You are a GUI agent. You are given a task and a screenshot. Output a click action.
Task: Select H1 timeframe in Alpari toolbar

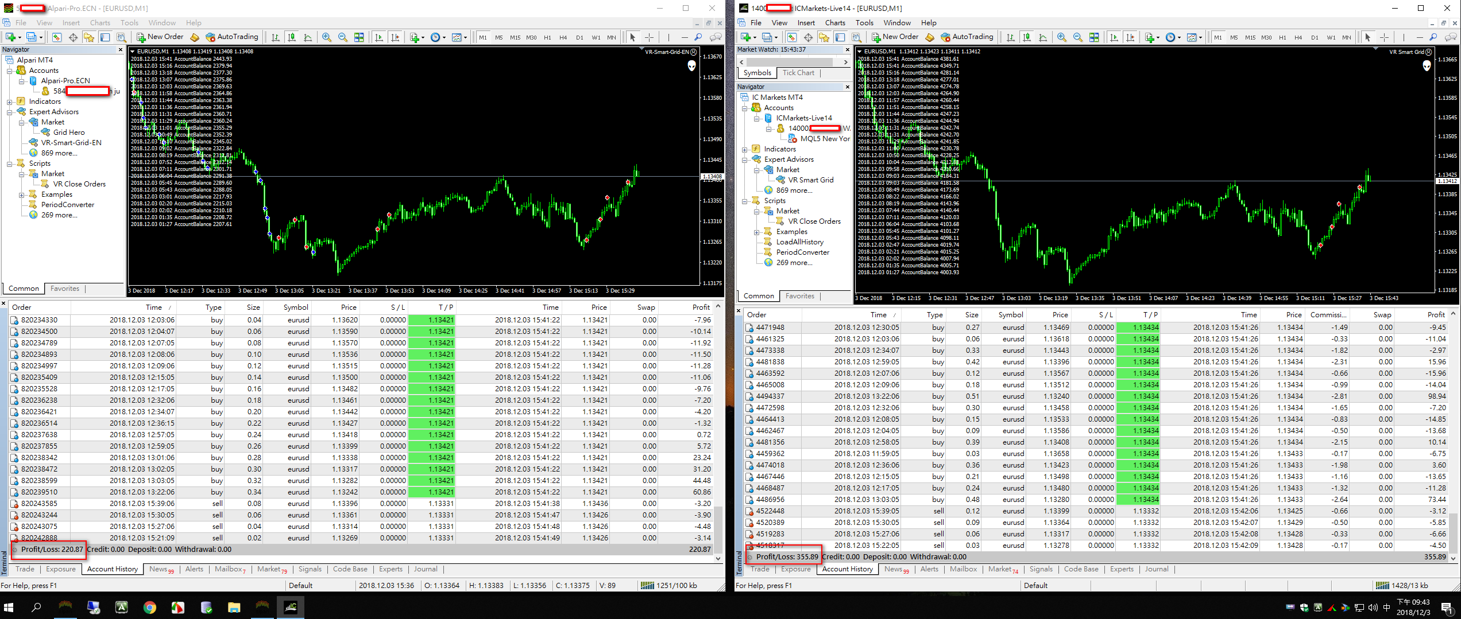(547, 37)
